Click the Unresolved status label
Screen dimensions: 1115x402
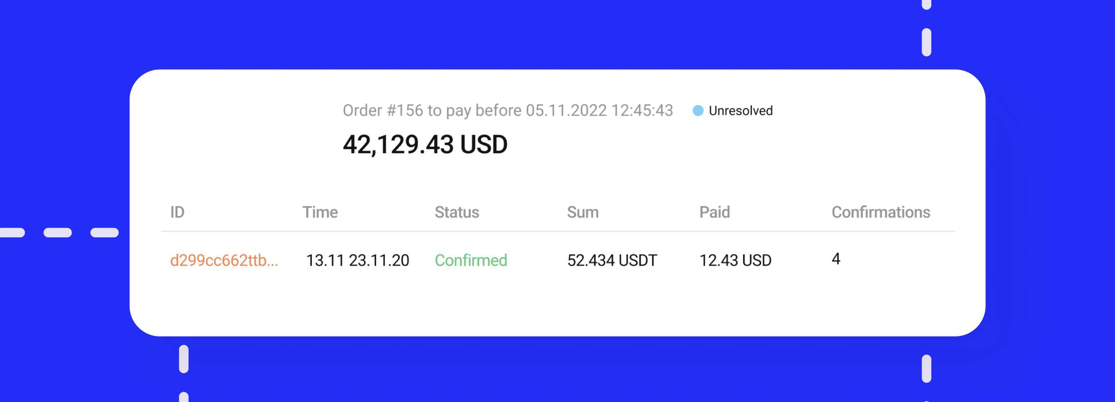(741, 111)
